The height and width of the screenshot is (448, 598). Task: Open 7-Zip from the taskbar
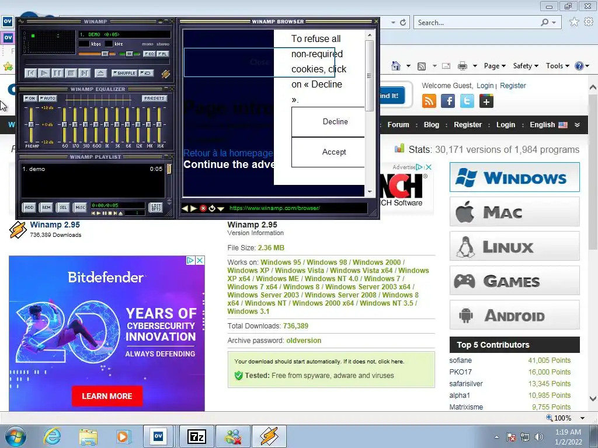tap(197, 436)
